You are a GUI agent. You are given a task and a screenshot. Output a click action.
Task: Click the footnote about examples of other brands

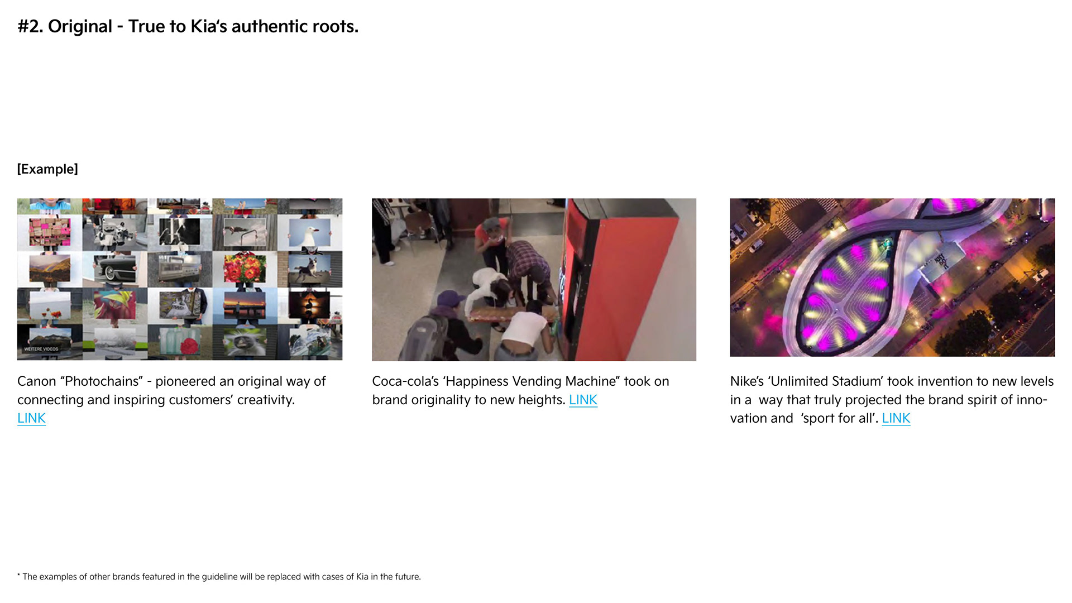click(219, 577)
